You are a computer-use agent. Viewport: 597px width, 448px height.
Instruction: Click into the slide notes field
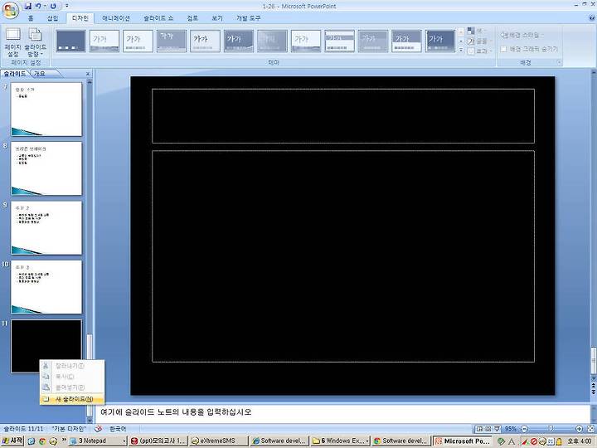point(342,412)
